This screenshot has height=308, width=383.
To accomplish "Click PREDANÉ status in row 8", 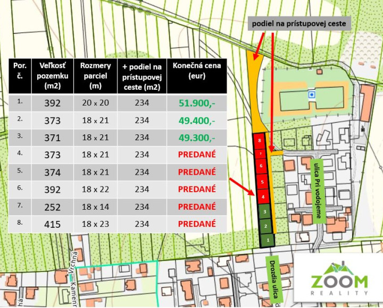I will point(197,224).
